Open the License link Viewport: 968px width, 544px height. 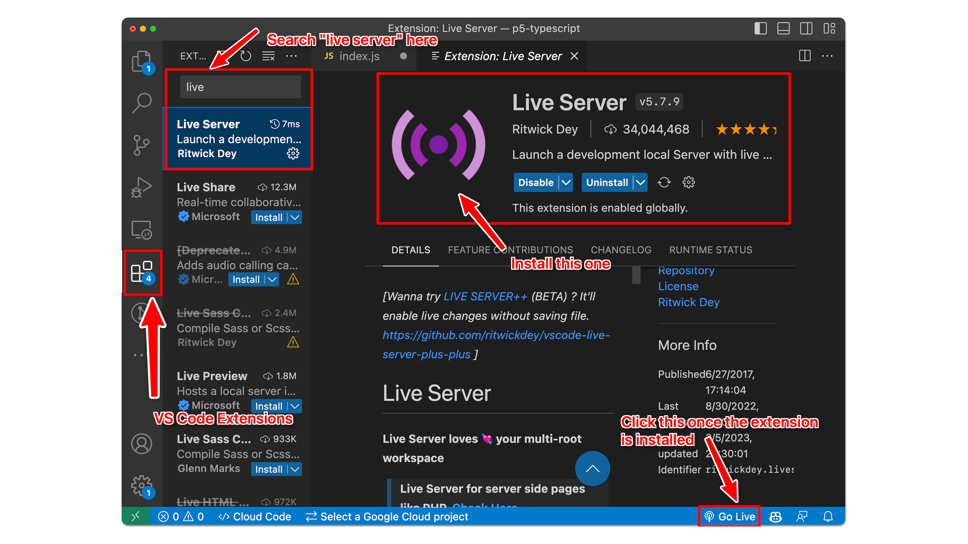[678, 286]
